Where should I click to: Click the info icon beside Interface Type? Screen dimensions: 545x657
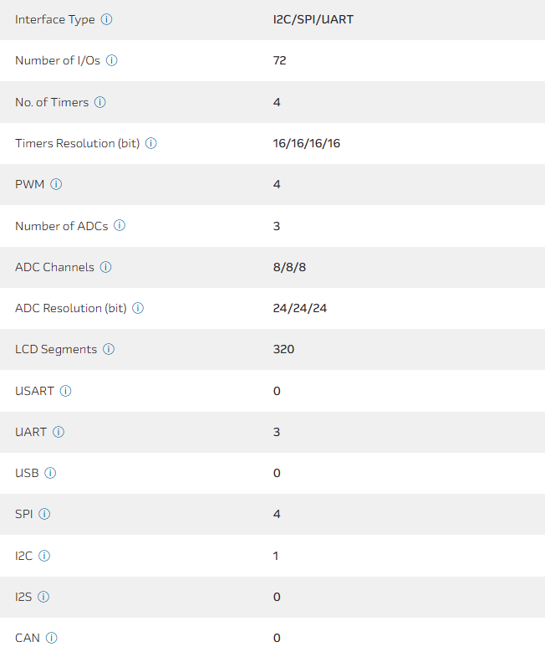106,19
